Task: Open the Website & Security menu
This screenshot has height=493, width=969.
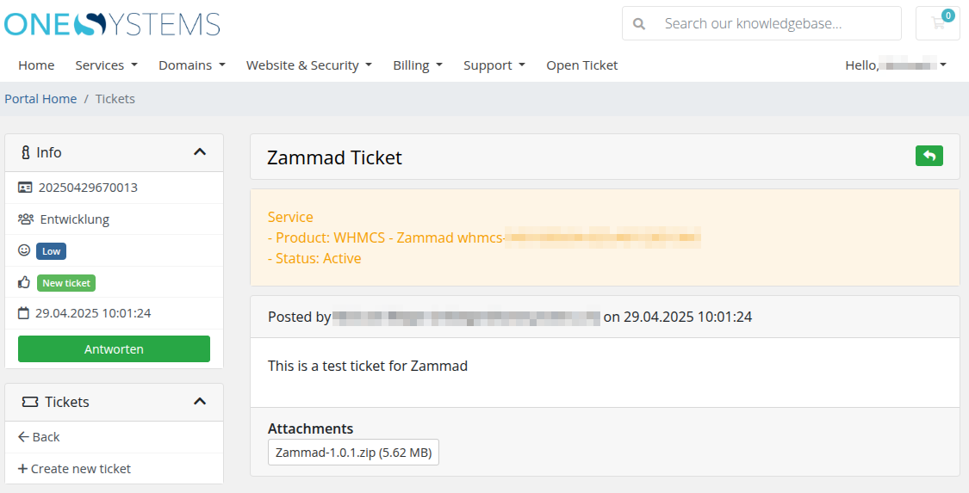Action: pyautogui.click(x=309, y=65)
